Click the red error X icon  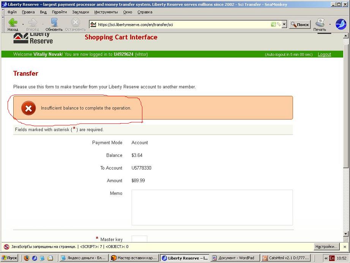tap(28, 108)
